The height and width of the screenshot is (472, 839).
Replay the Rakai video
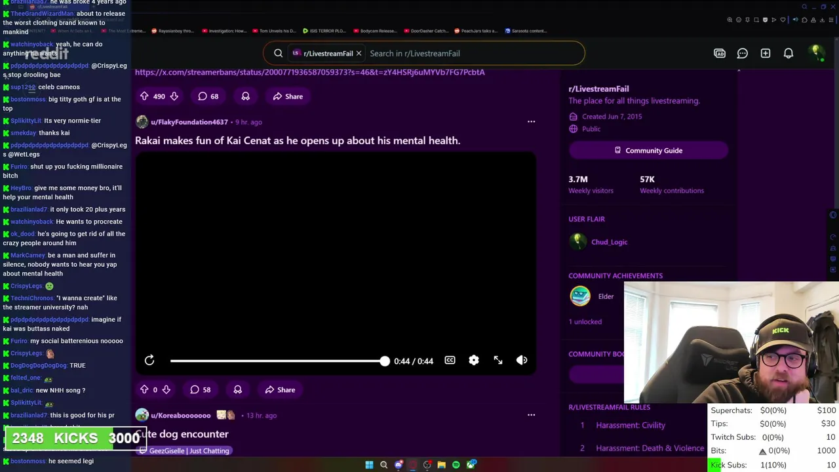(x=149, y=360)
